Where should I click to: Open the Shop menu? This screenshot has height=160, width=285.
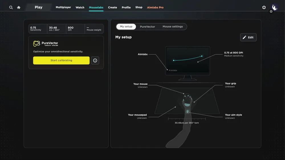point(139,7)
